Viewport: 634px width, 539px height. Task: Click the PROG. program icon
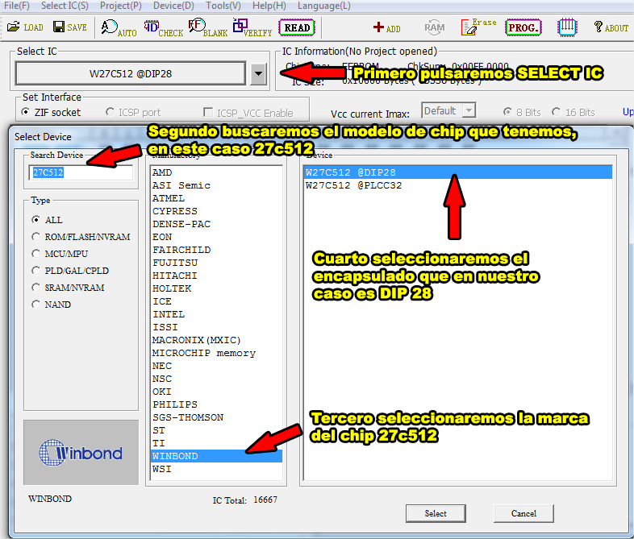point(523,27)
